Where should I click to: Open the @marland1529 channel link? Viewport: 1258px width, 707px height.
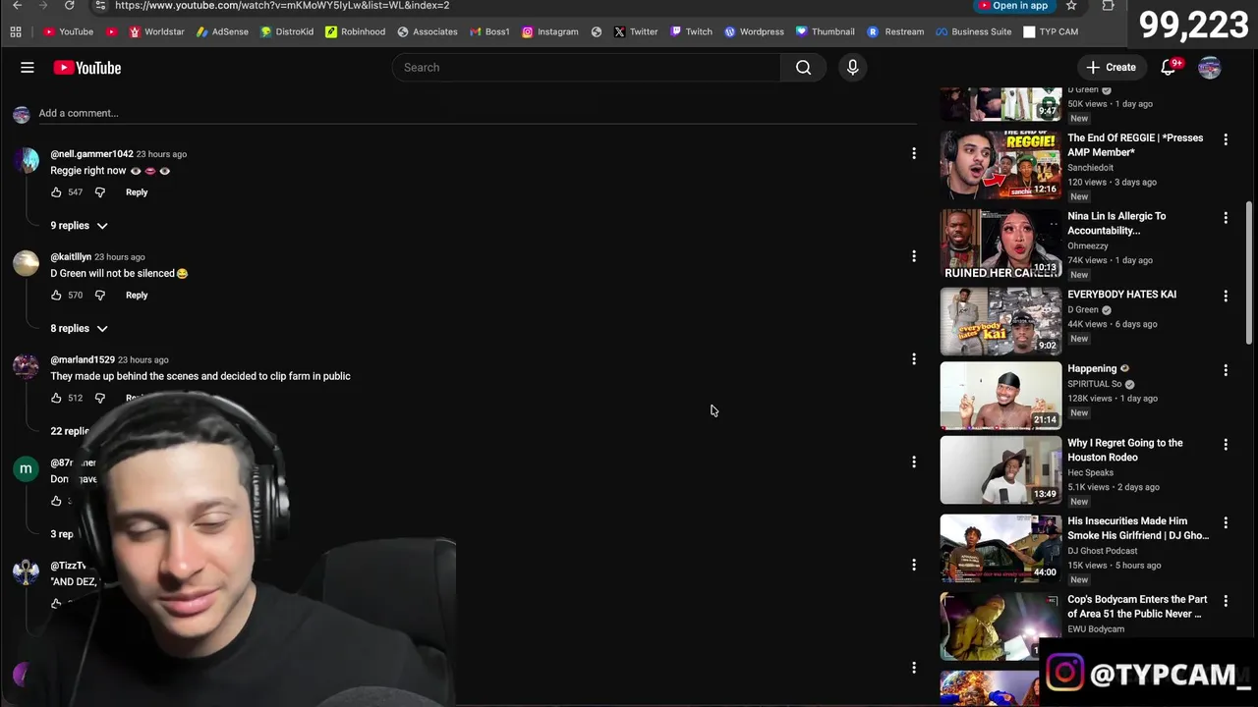(x=83, y=360)
